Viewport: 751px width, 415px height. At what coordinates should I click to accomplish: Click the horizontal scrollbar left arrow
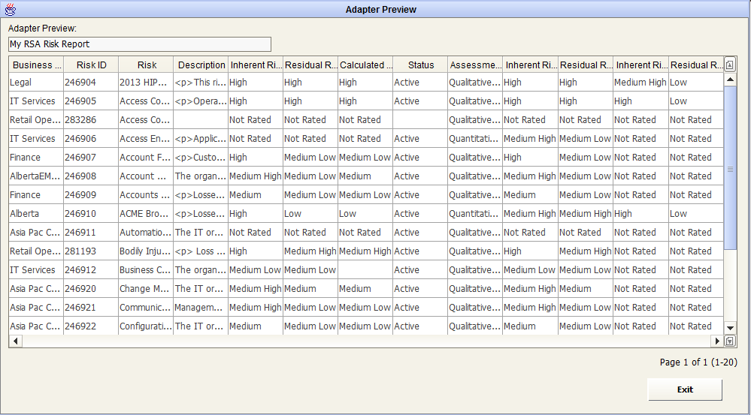click(x=16, y=341)
